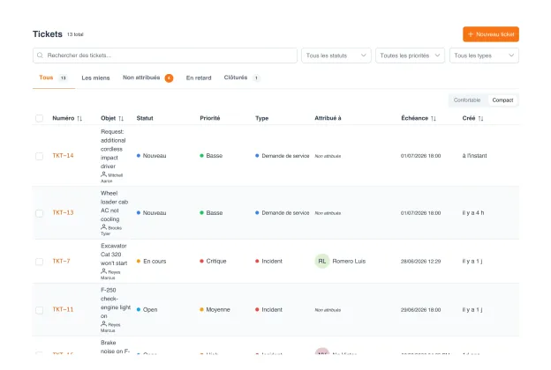The width and height of the screenshot is (551, 370).
Task: Click the search magnifier icon
Action: [x=40, y=55]
